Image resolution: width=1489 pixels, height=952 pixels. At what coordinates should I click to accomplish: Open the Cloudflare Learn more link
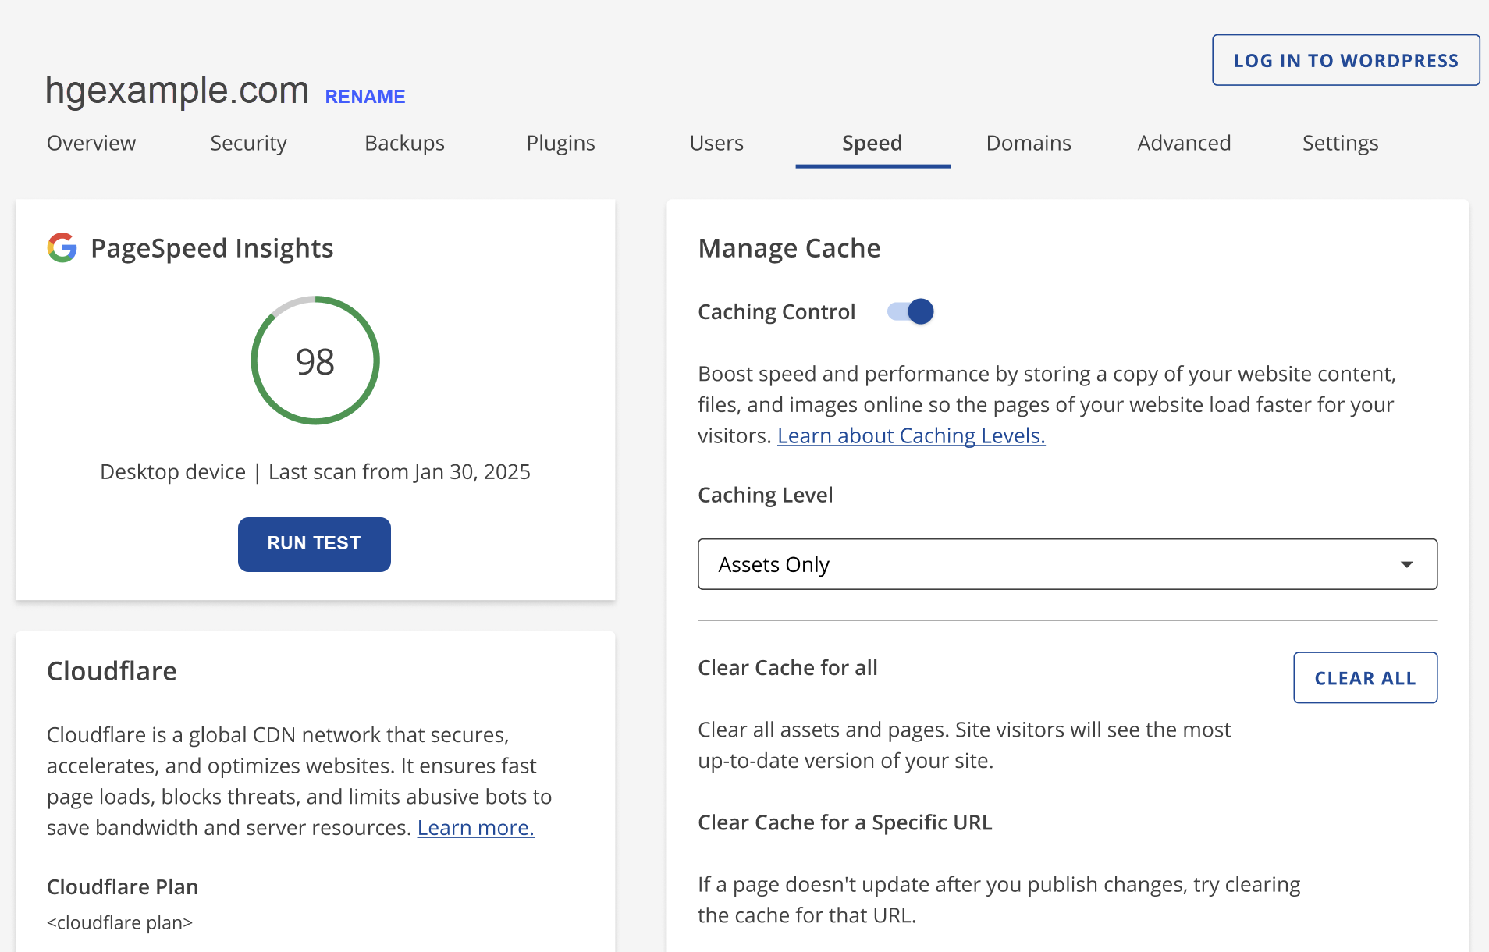[475, 827]
